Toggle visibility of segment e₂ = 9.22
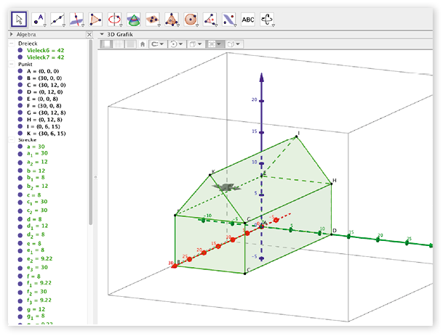This screenshot has width=443, height=336. [20, 260]
